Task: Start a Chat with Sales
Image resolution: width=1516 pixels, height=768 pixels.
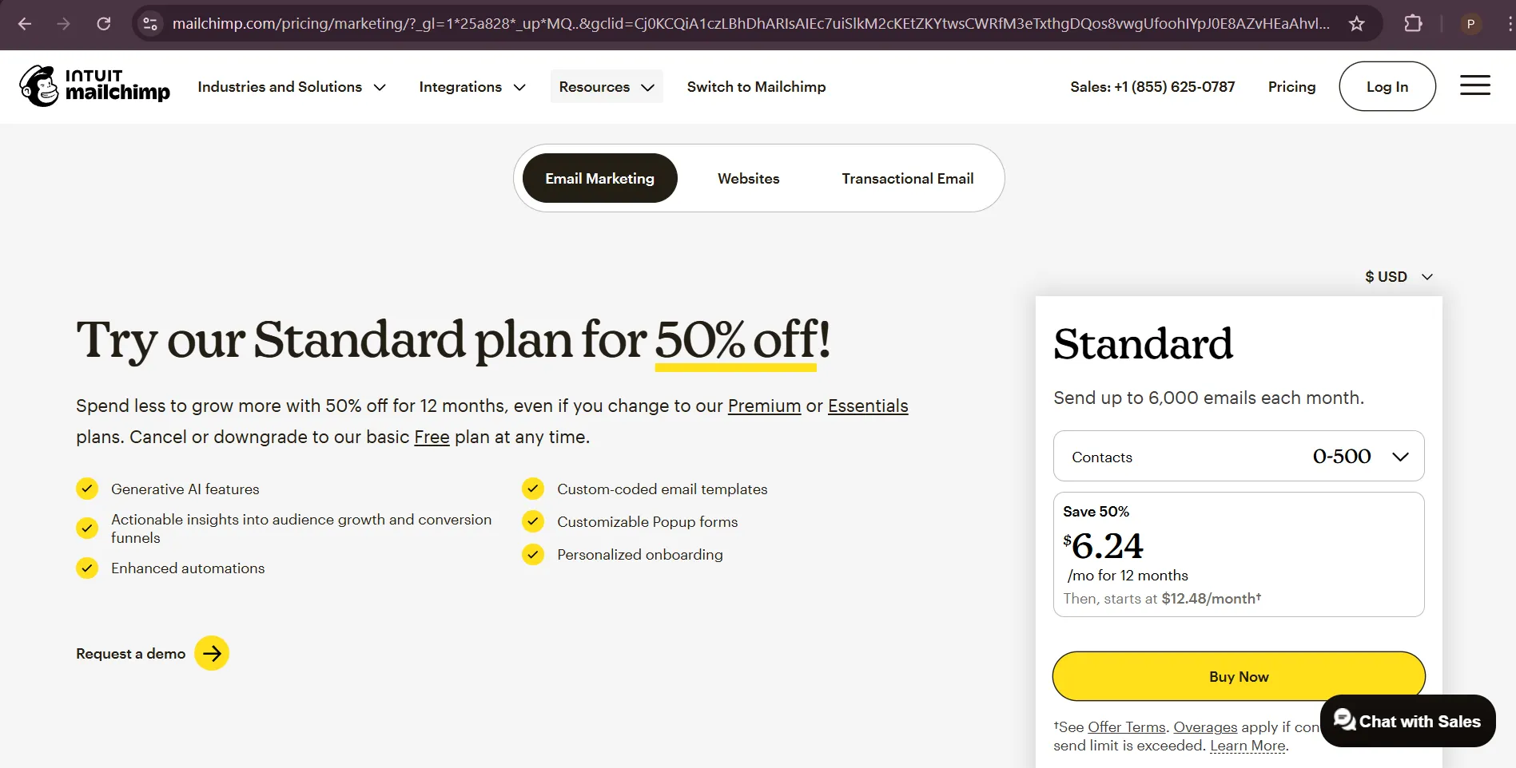Action: point(1407,722)
